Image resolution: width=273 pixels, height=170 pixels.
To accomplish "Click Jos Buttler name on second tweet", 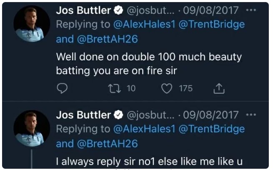I will pyautogui.click(x=83, y=115).
